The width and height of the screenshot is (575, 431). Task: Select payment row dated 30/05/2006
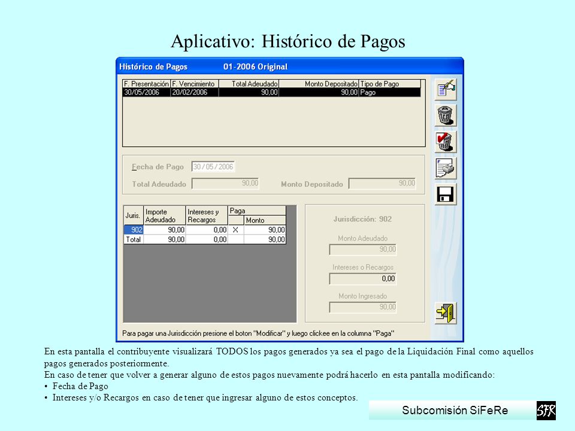point(272,92)
